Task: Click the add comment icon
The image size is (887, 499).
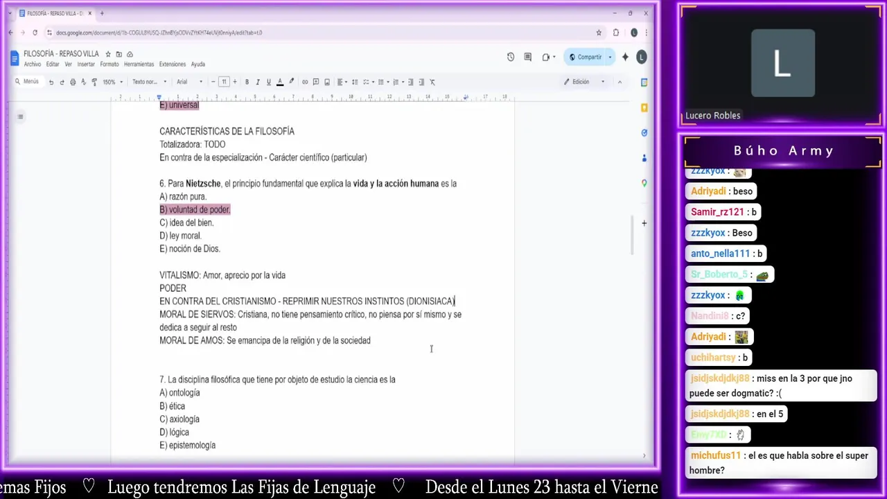Action: [x=316, y=82]
